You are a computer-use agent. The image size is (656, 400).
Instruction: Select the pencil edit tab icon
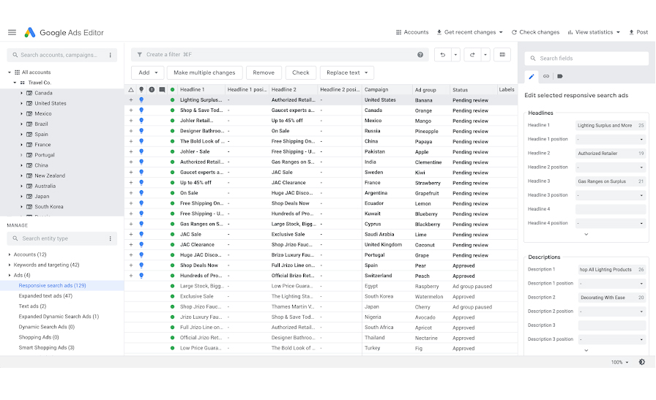tap(532, 77)
